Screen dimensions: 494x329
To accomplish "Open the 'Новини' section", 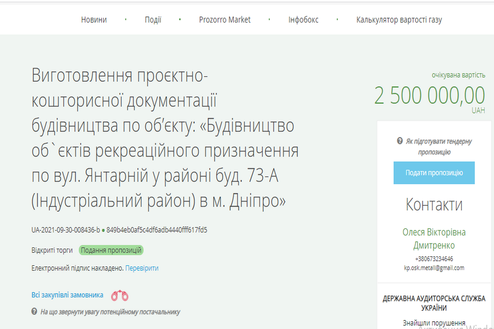I will [94, 19].
